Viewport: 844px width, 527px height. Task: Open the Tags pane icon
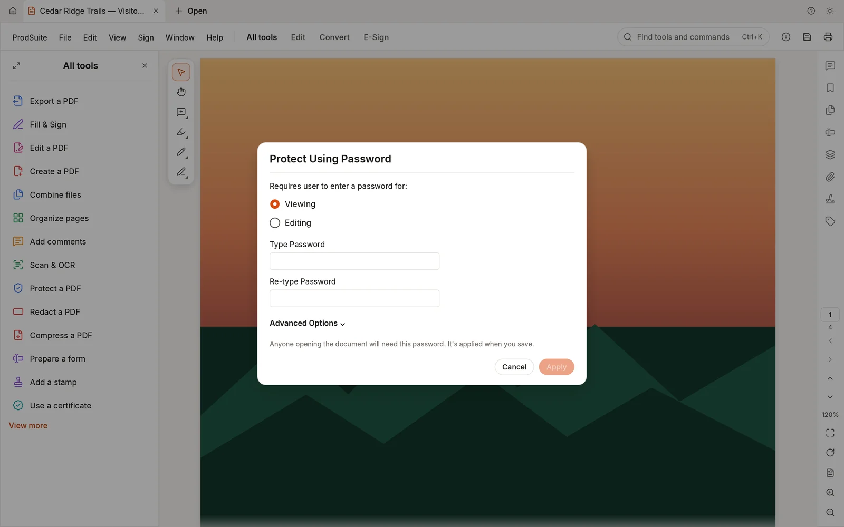point(830,221)
